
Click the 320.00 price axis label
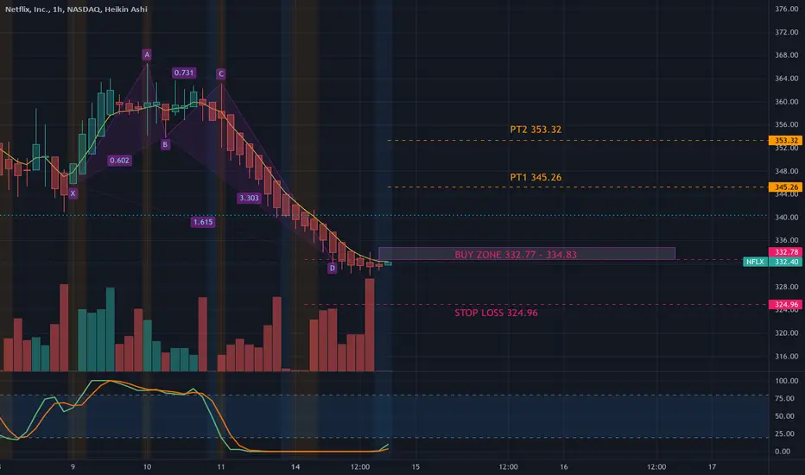pyautogui.click(x=787, y=332)
